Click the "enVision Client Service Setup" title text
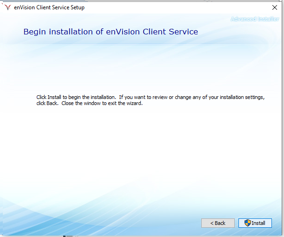 click(49, 7)
